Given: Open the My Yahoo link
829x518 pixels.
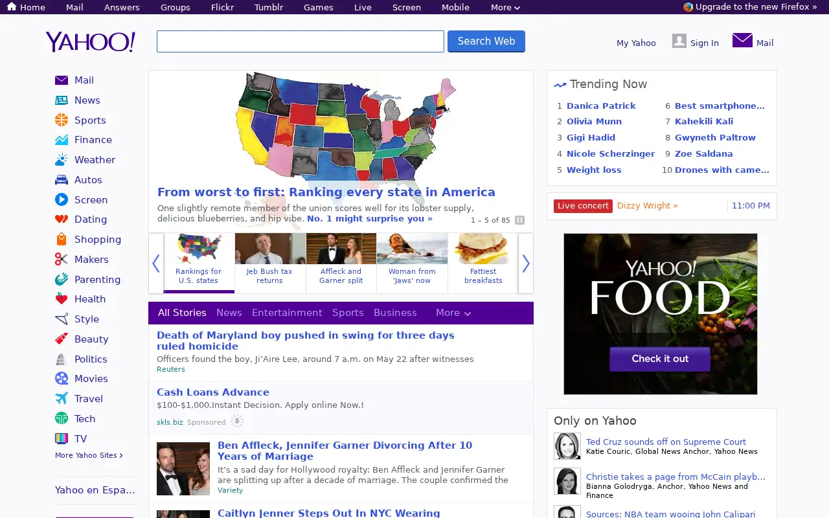Looking at the screenshot, I should [x=636, y=43].
